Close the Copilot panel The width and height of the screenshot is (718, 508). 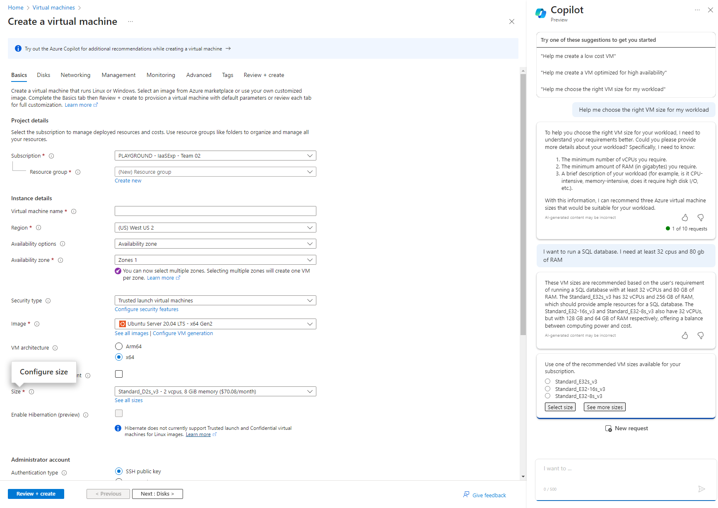[x=711, y=10]
